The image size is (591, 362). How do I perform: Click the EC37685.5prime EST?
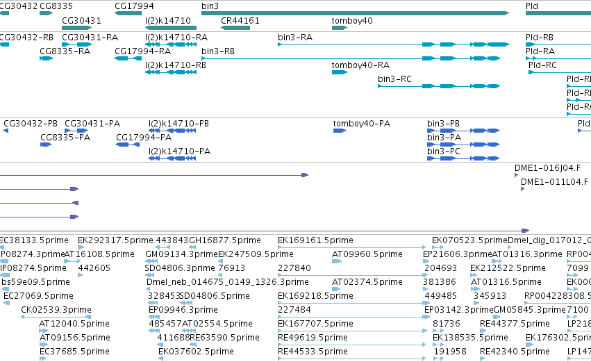click(42, 359)
